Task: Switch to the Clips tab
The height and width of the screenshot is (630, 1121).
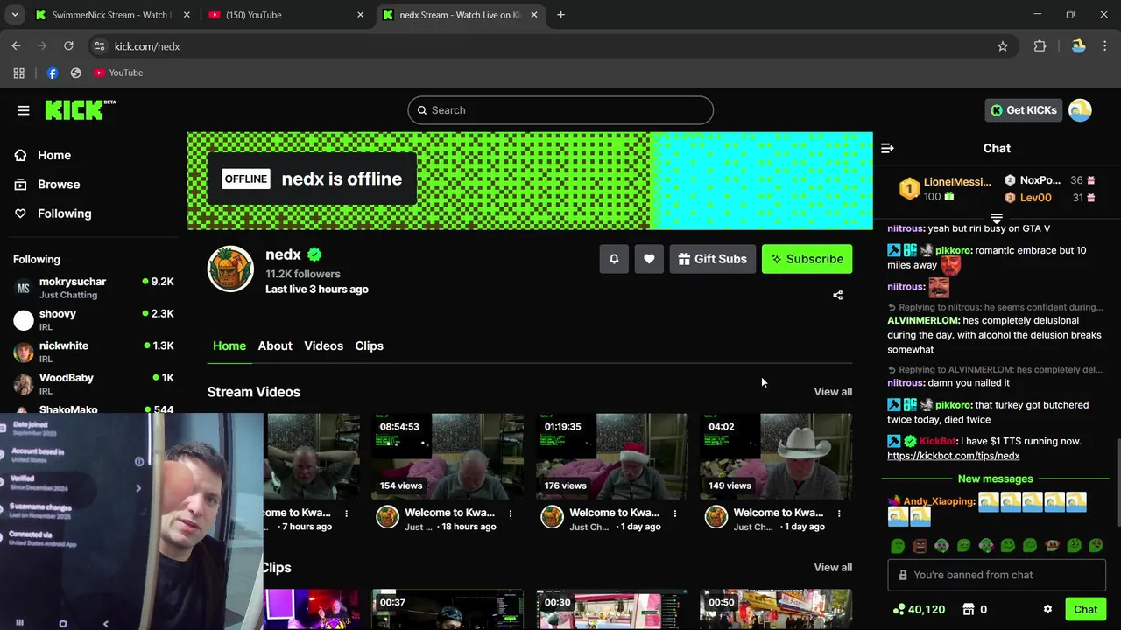Action: (x=369, y=346)
